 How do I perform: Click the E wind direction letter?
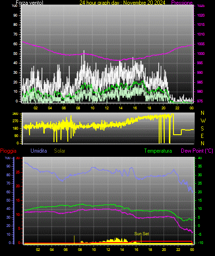202,136
